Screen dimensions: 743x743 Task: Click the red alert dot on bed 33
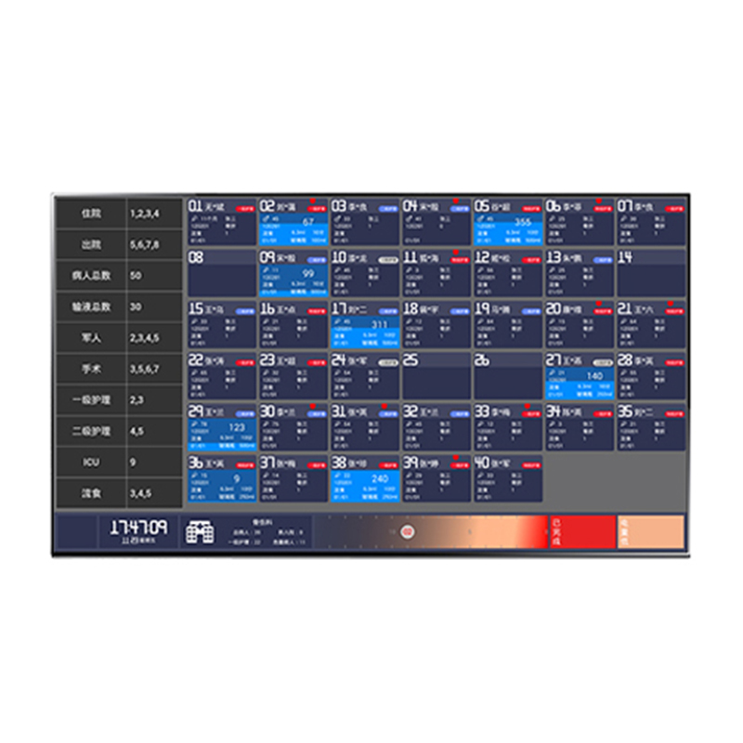pos(528,406)
